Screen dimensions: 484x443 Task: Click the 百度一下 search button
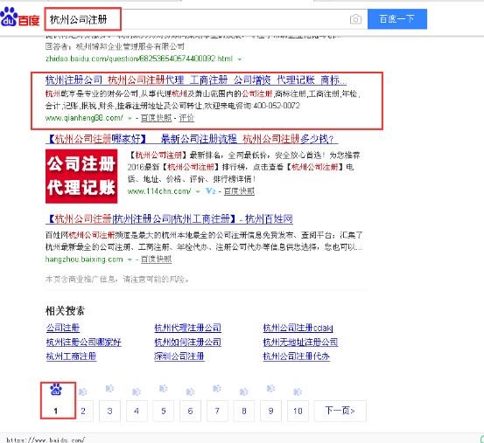(397, 19)
